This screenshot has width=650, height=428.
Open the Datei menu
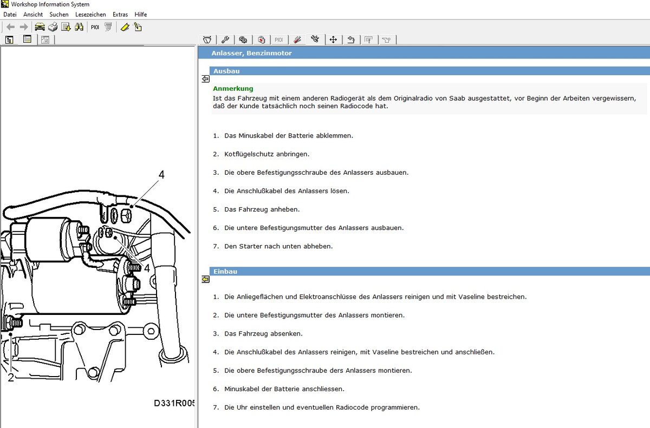coord(10,14)
